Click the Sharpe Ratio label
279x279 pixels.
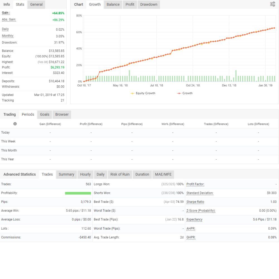tap(195, 202)
